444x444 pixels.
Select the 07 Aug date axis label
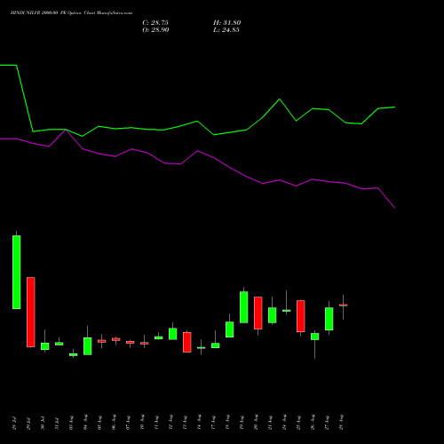point(128,423)
